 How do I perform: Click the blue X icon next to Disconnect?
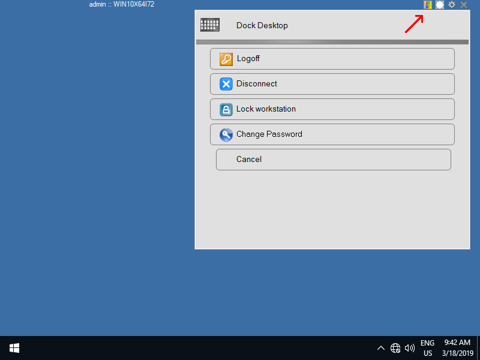tap(226, 84)
